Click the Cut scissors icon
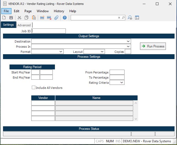 (x=19, y=18)
